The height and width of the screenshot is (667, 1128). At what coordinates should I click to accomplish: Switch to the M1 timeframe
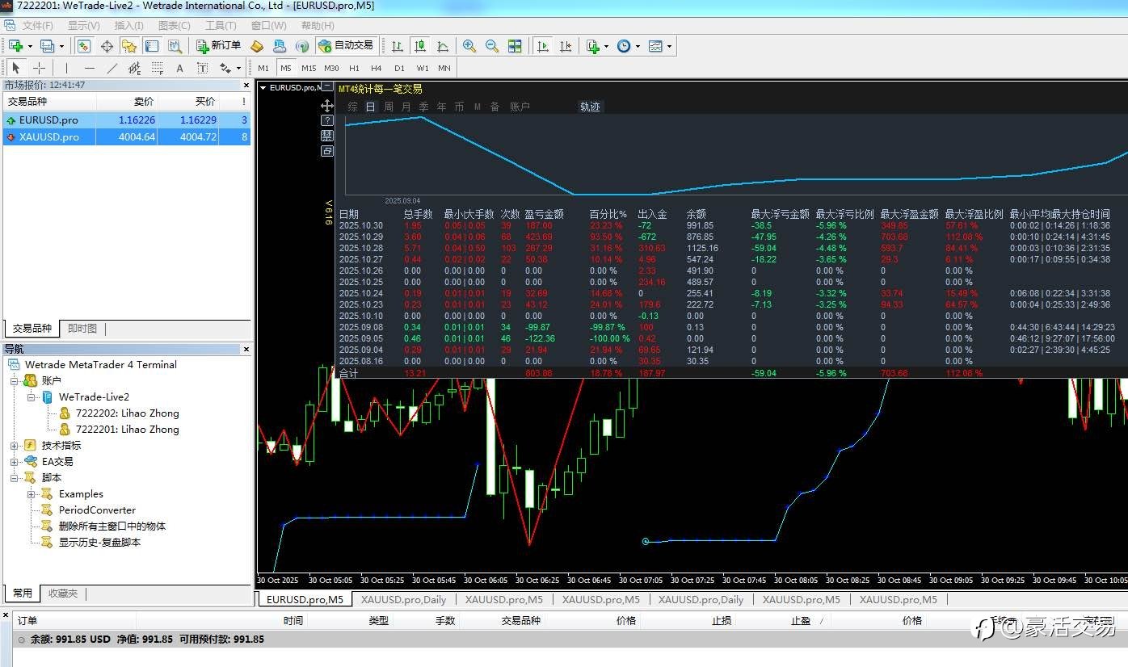pyautogui.click(x=263, y=68)
